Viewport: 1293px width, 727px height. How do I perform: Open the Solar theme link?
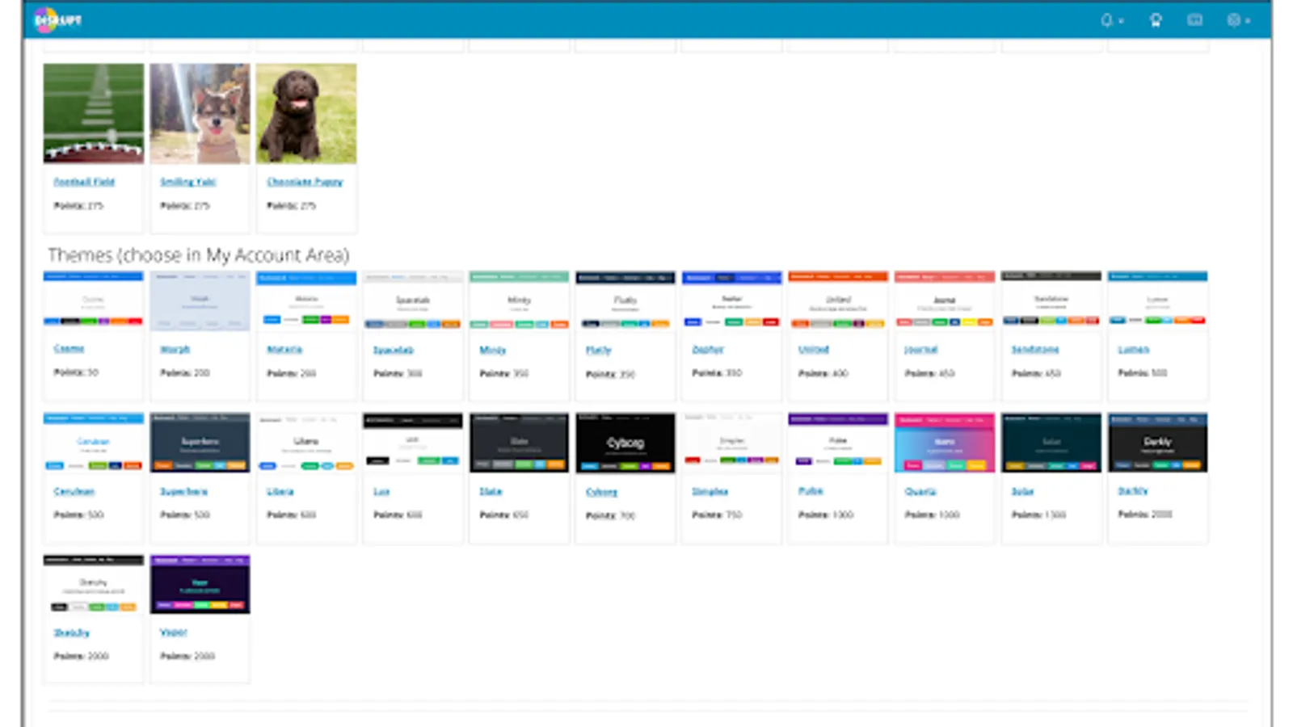1023,491
